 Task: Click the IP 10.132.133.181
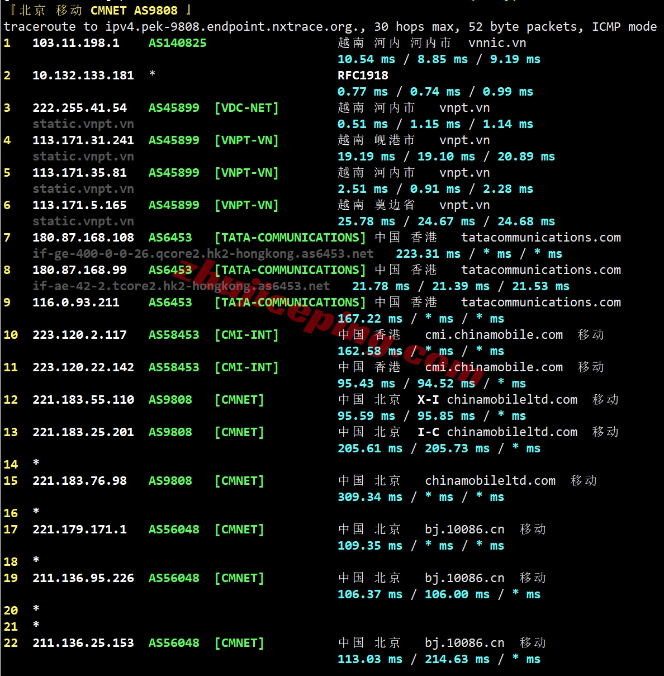point(83,75)
